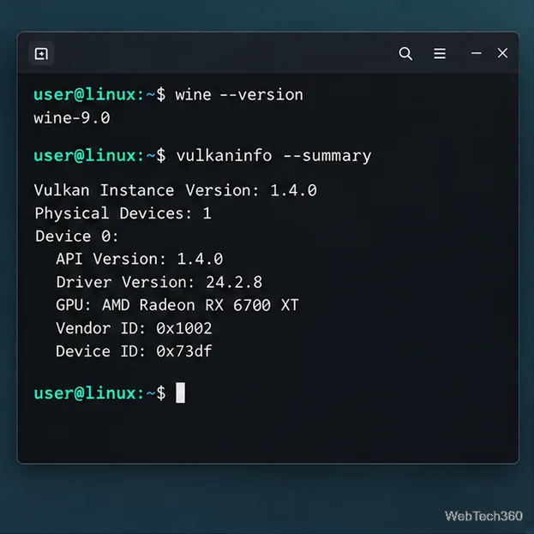Click the 'Driver Version: 24.2.8' line
The height and width of the screenshot is (534, 534).
[x=159, y=282]
